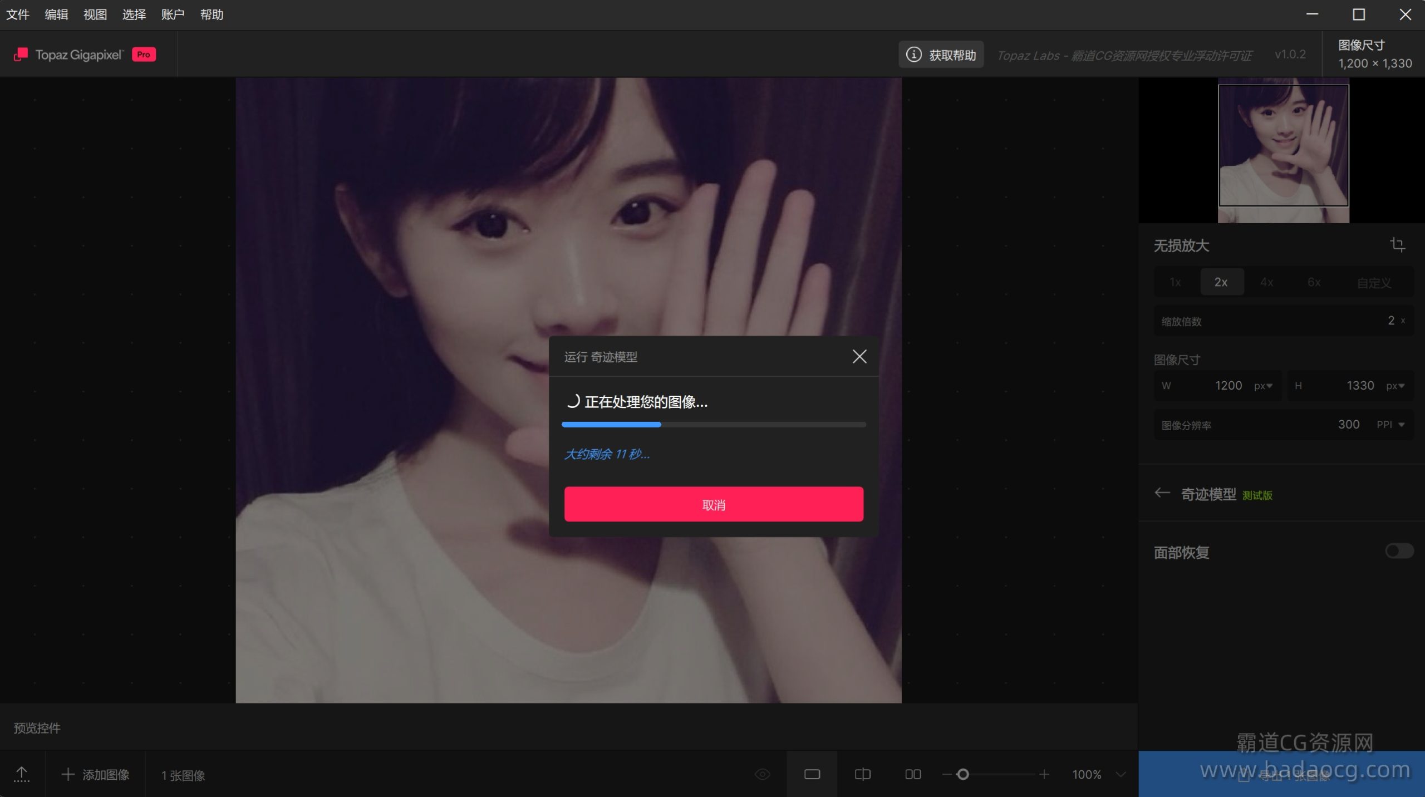Click the zoom out minus icon
This screenshot has height=797, width=1425.
click(x=946, y=774)
